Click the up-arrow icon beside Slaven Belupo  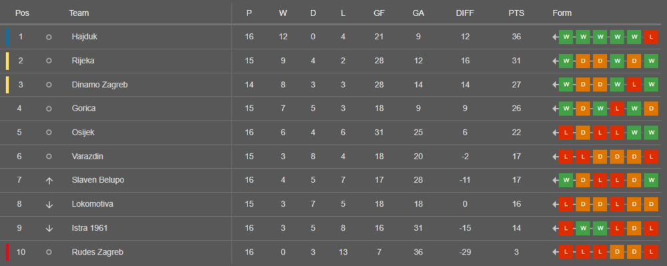click(49, 181)
